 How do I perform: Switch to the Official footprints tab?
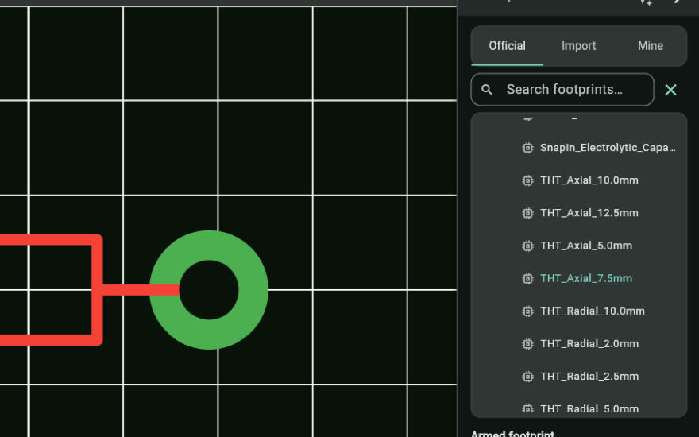pos(507,46)
